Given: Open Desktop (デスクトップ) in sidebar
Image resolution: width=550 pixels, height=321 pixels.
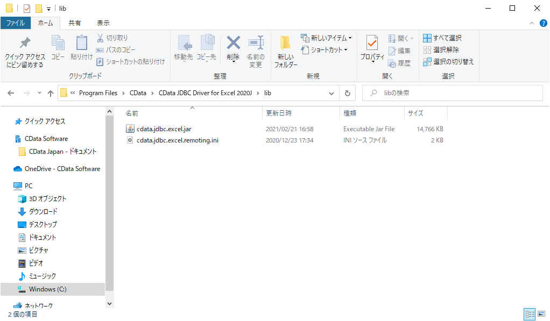Looking at the screenshot, I should pyautogui.click(x=43, y=224).
